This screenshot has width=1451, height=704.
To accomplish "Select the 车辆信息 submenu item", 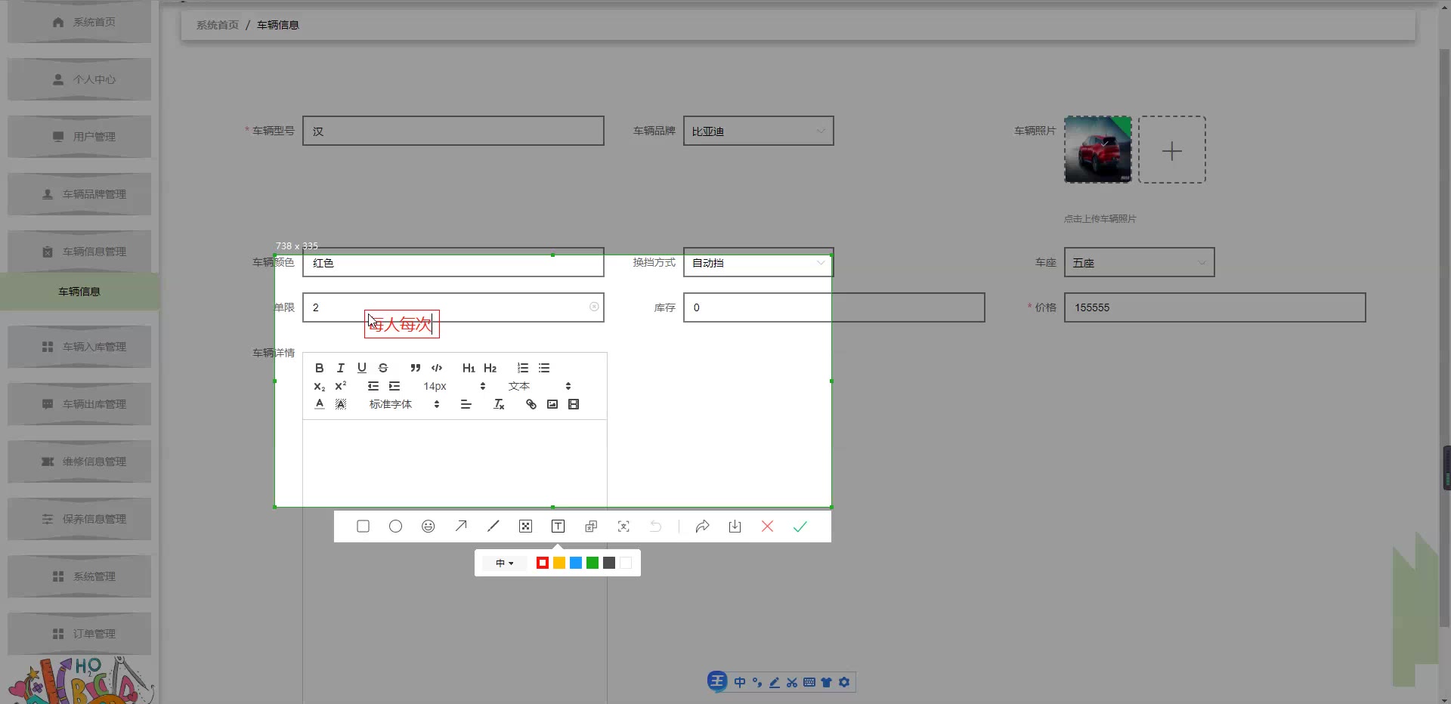I will pyautogui.click(x=79, y=292).
